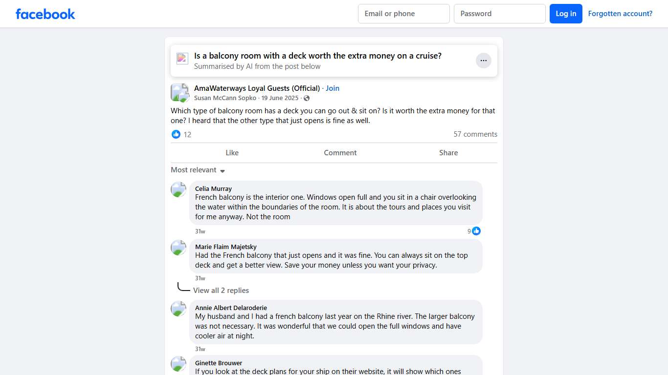Select the Comment action

click(x=340, y=153)
